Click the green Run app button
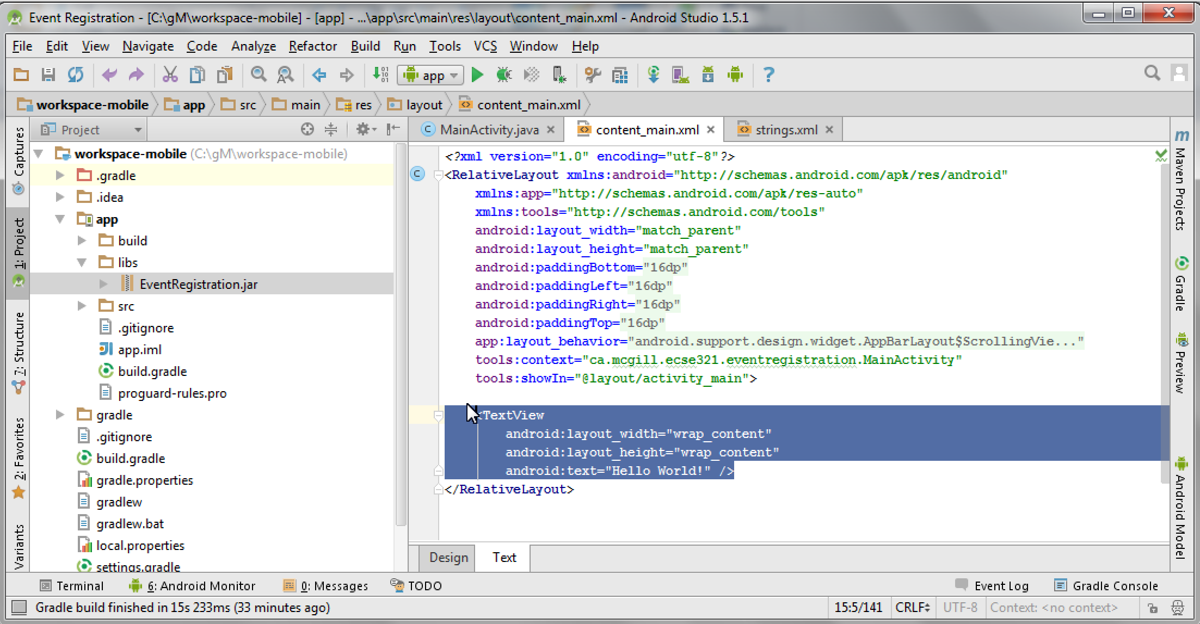 (x=477, y=75)
